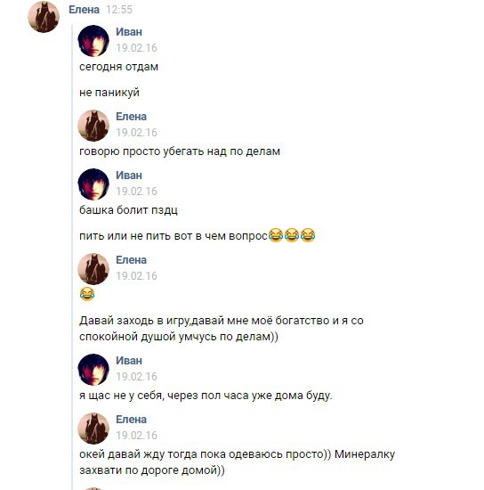Click Иван's name above 'я щас не у себя'
Image resolution: width=484 pixels, height=490 pixels.
tap(129, 361)
